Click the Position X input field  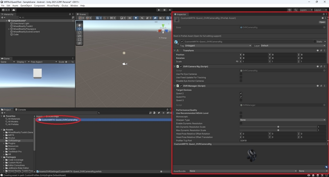tap(255, 55)
